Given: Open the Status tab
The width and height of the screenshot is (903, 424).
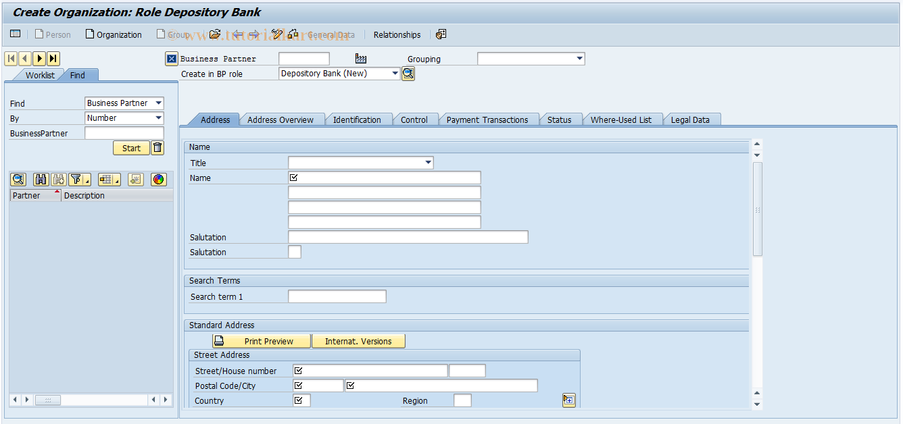Looking at the screenshot, I should coord(560,120).
